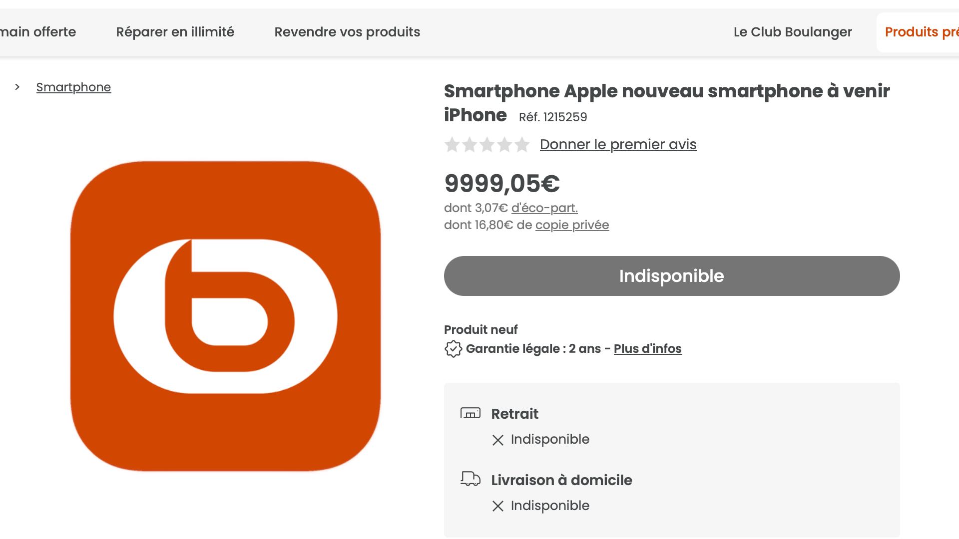
Task: Click the legal guarantee badge icon
Action: (453, 349)
